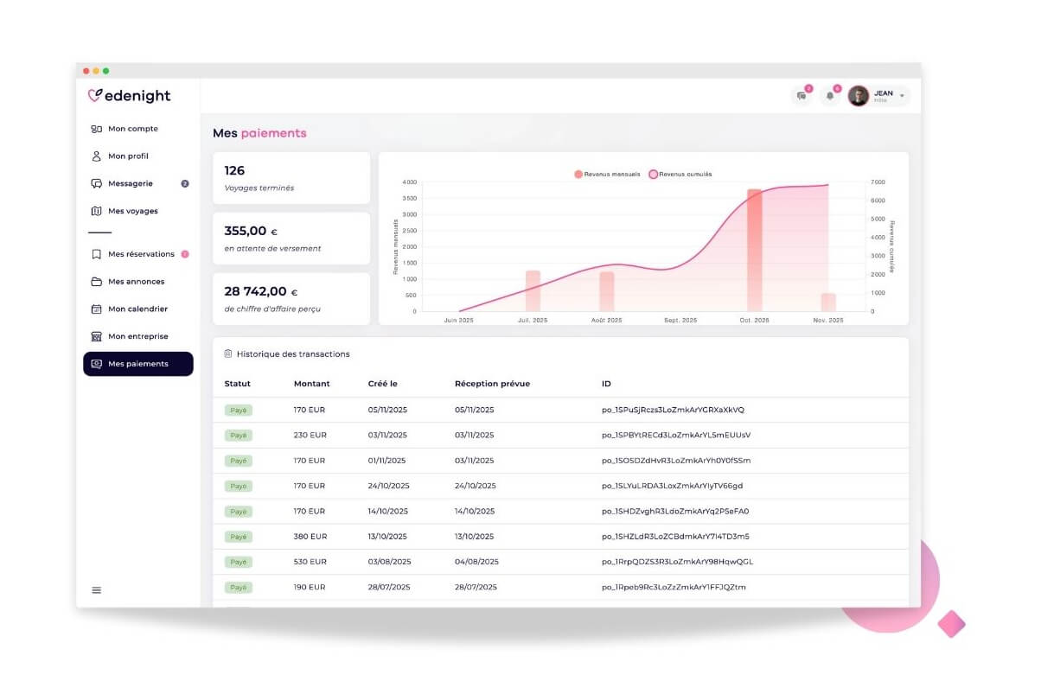Select Mon entreprise in sidebar
This screenshot has height=675, width=1041.
137,336
